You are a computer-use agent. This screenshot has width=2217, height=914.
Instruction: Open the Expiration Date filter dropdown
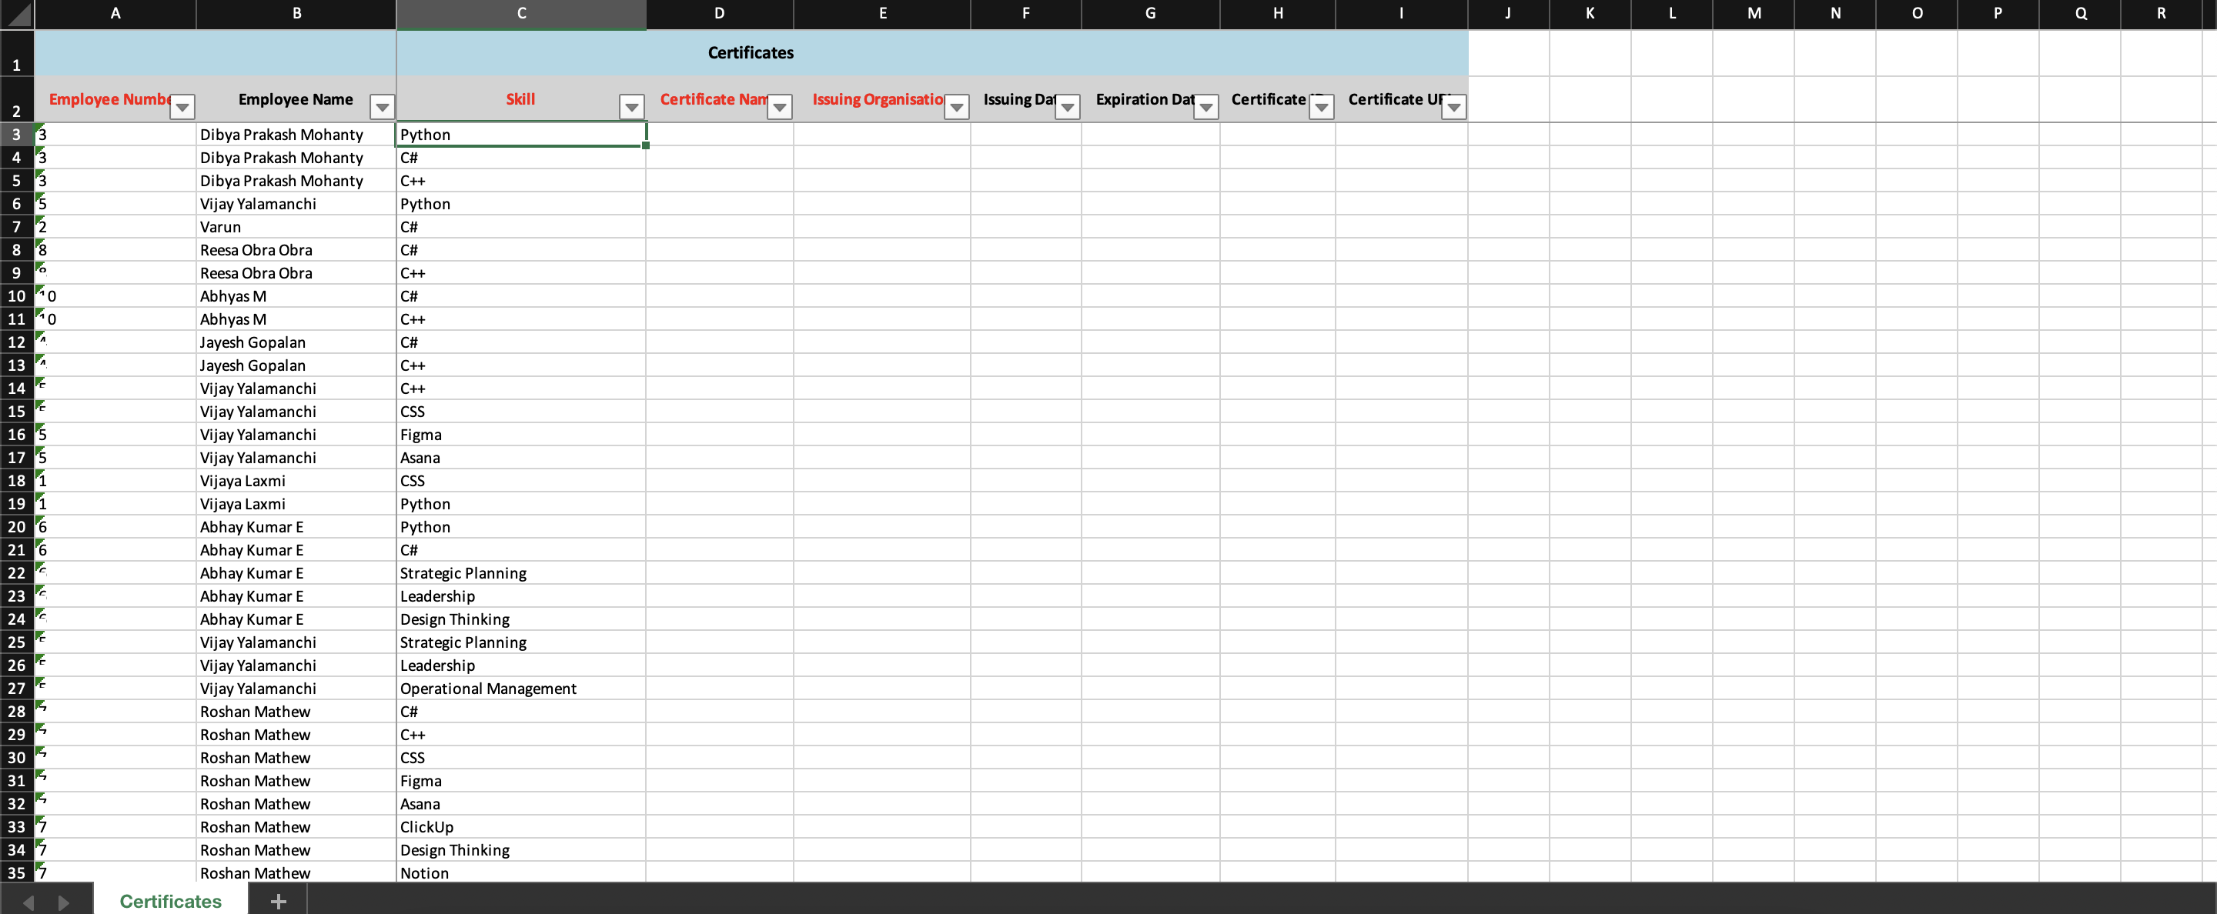pos(1205,107)
